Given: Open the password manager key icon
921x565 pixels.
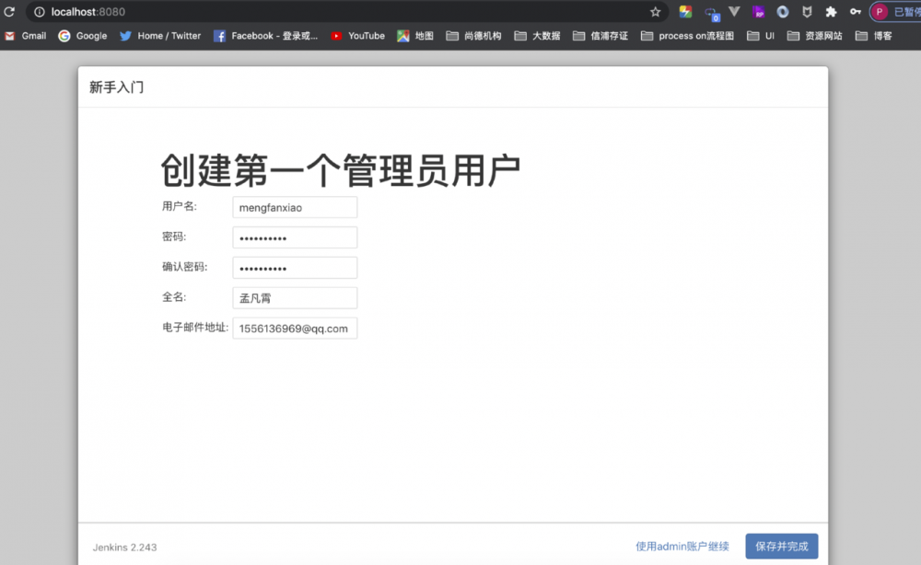Looking at the screenshot, I should pos(856,11).
